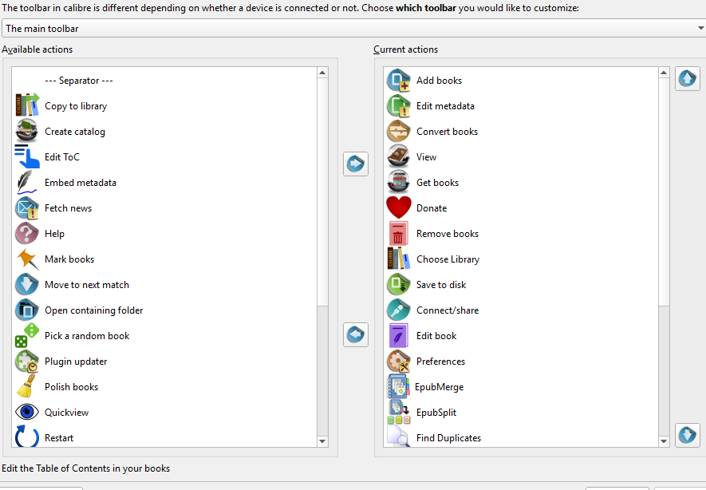
Task: Click the Convert books icon
Action: coord(399,131)
